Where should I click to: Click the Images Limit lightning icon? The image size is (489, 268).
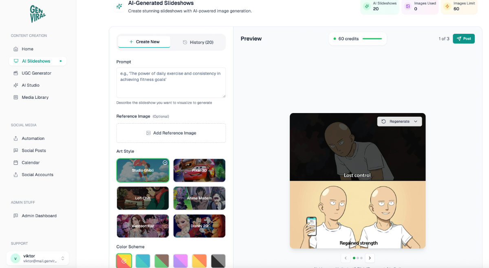click(447, 7)
